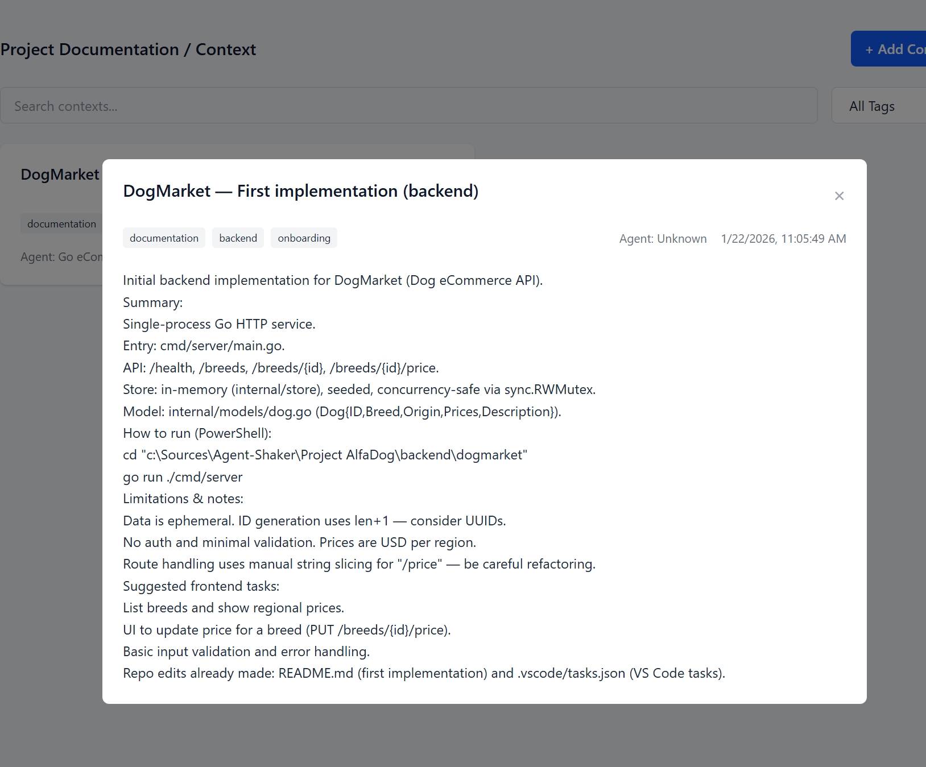926x767 pixels.
Task: Click the modal title DogMarket — First implementation
Action: click(x=301, y=191)
